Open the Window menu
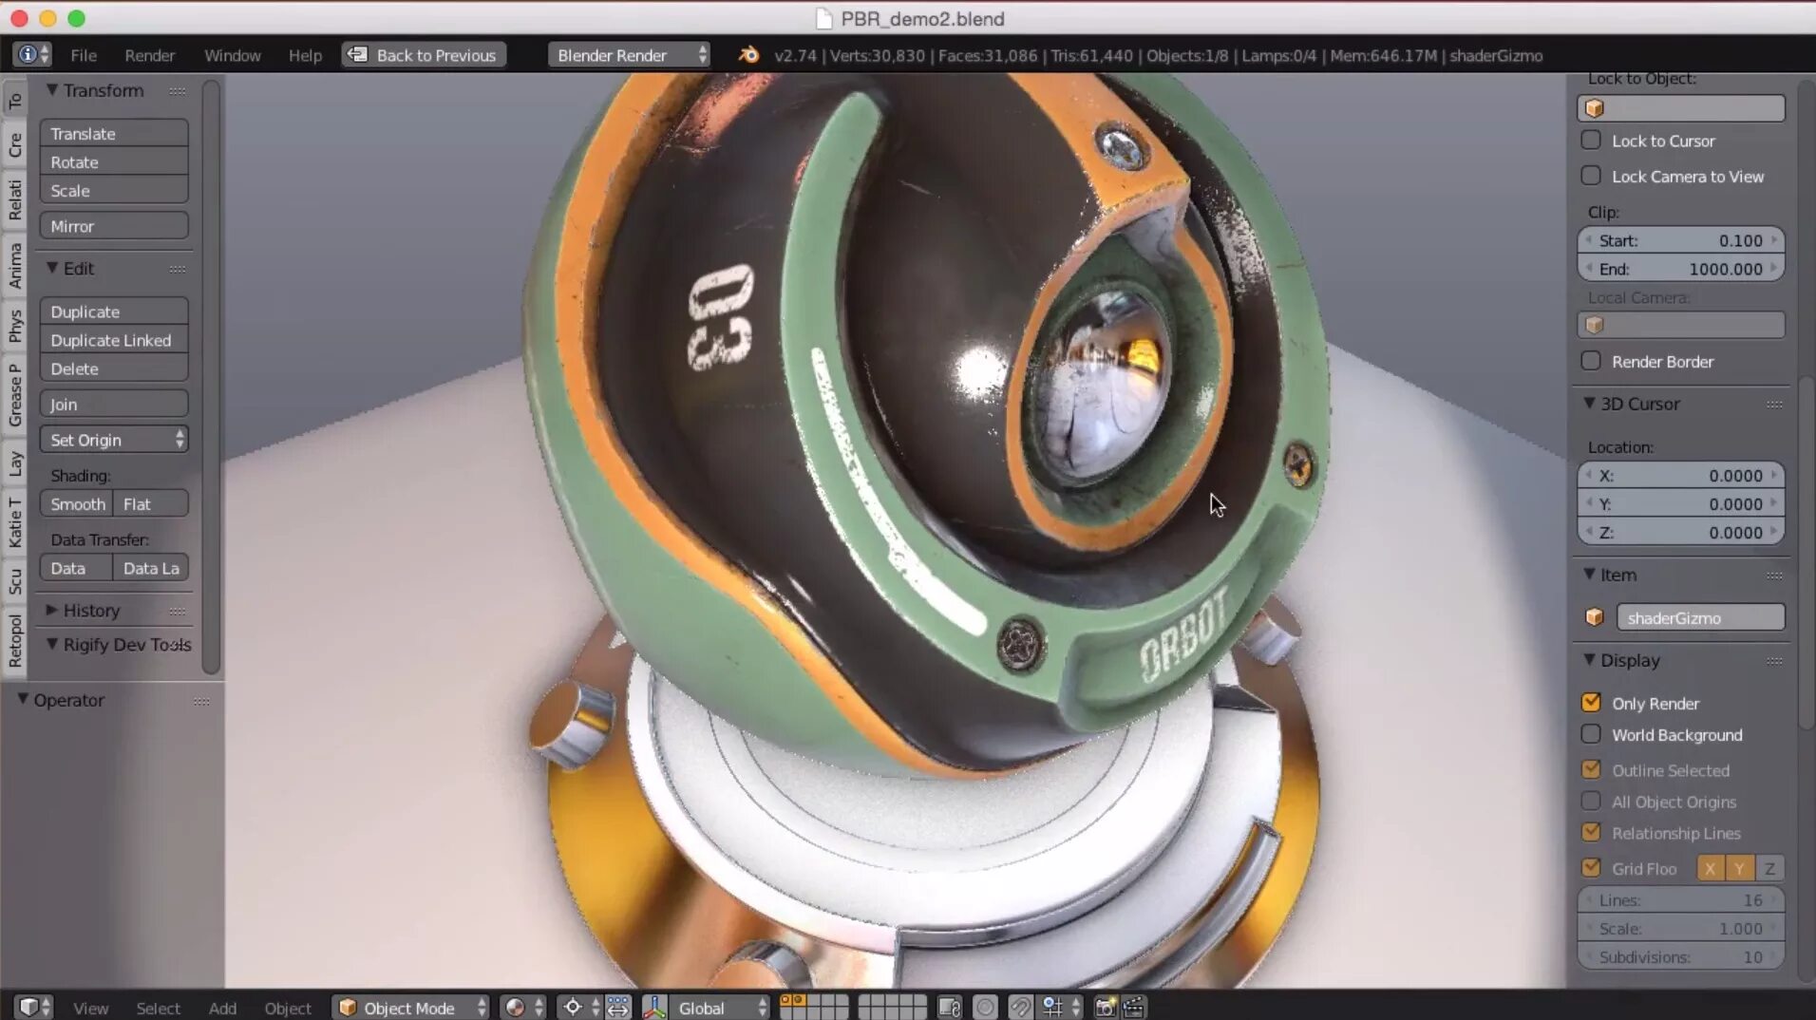The height and width of the screenshot is (1020, 1816). click(x=233, y=55)
